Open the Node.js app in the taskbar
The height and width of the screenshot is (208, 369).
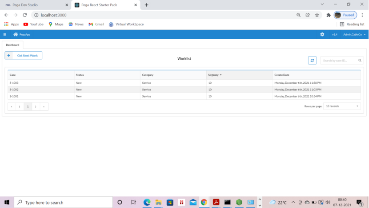239,202
